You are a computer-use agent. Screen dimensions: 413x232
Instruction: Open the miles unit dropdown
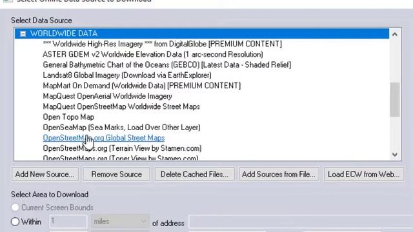[121, 222]
